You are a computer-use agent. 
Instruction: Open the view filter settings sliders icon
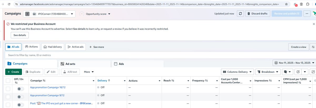(x=313, y=47)
